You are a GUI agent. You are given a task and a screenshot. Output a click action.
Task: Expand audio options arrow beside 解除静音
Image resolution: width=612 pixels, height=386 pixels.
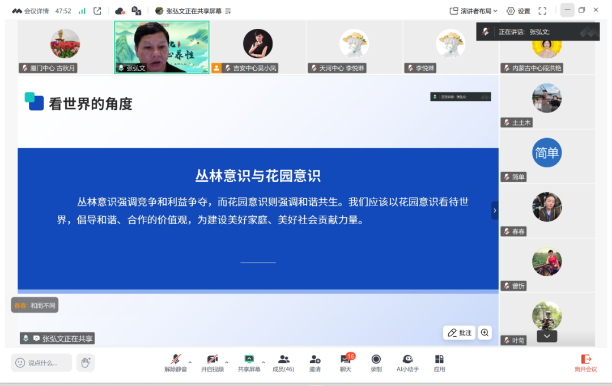[190, 362]
